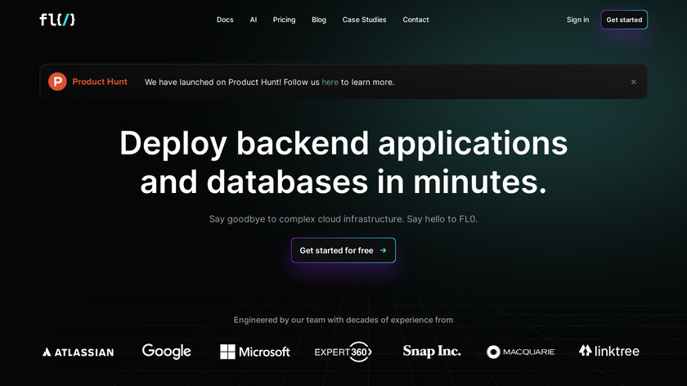Open the Docs navigation item
The width and height of the screenshot is (687, 386).
click(x=225, y=20)
